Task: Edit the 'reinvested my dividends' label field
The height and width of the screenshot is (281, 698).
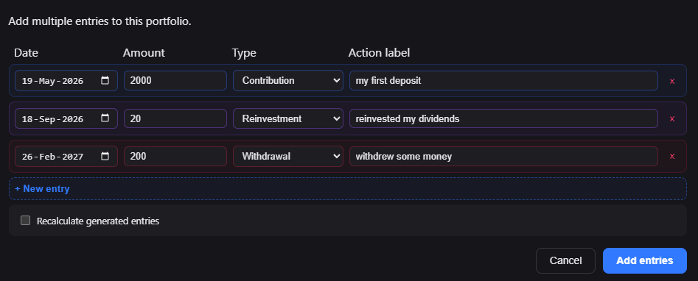Action: click(x=503, y=118)
